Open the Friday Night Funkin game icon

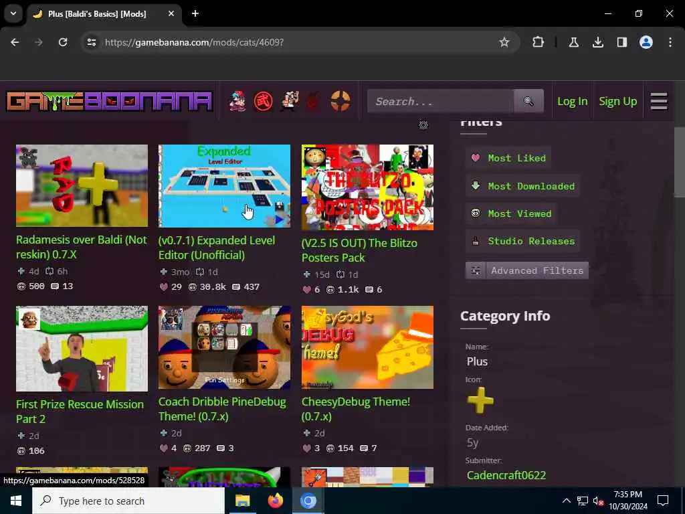coord(237,102)
